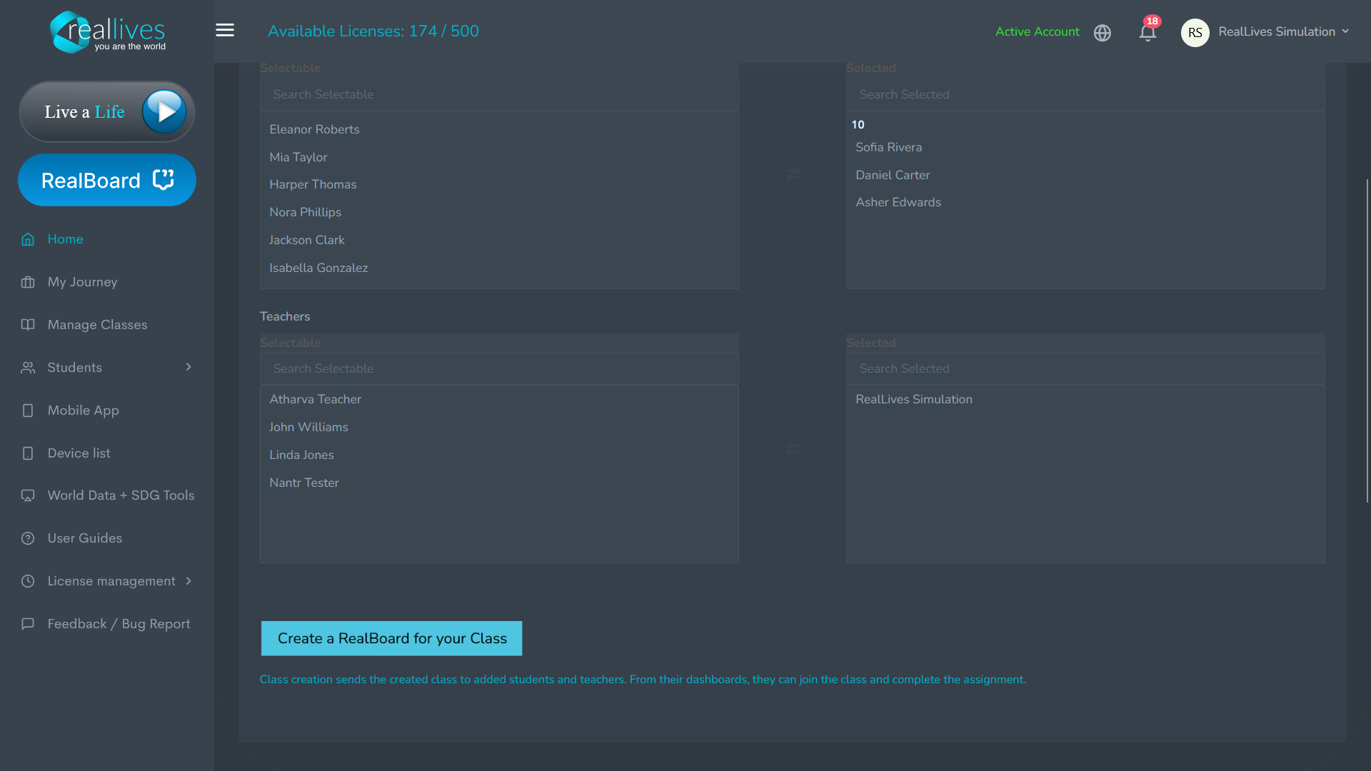The image size is (1371, 771).
Task: Focus teachers Search Selectable field
Action: [x=499, y=368]
